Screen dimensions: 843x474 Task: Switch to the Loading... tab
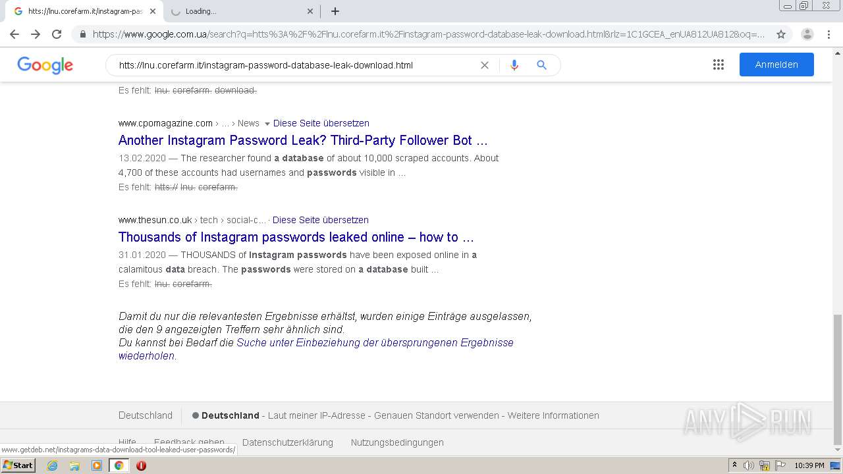point(240,11)
